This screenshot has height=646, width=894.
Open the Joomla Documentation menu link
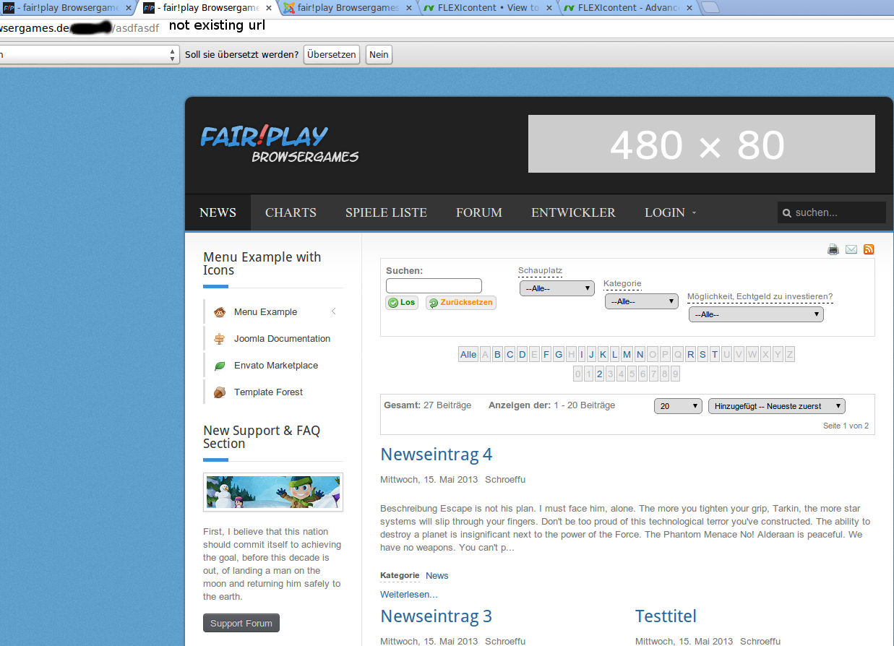(x=282, y=339)
